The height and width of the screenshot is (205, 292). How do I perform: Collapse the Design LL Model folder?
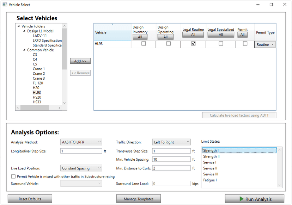[24, 31]
